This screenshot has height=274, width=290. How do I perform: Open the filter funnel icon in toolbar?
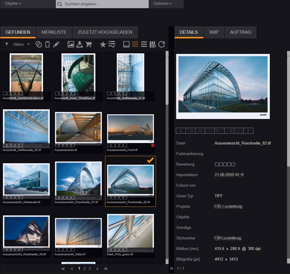(x=7, y=44)
